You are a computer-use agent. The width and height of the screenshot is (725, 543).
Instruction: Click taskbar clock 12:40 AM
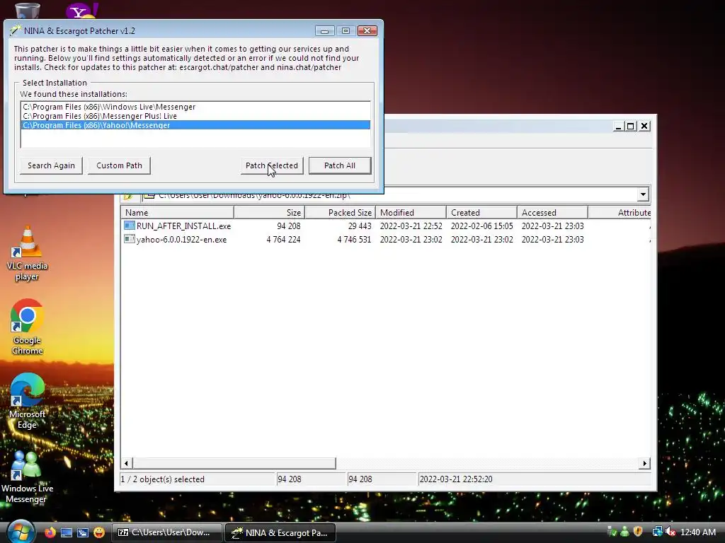tap(698, 532)
